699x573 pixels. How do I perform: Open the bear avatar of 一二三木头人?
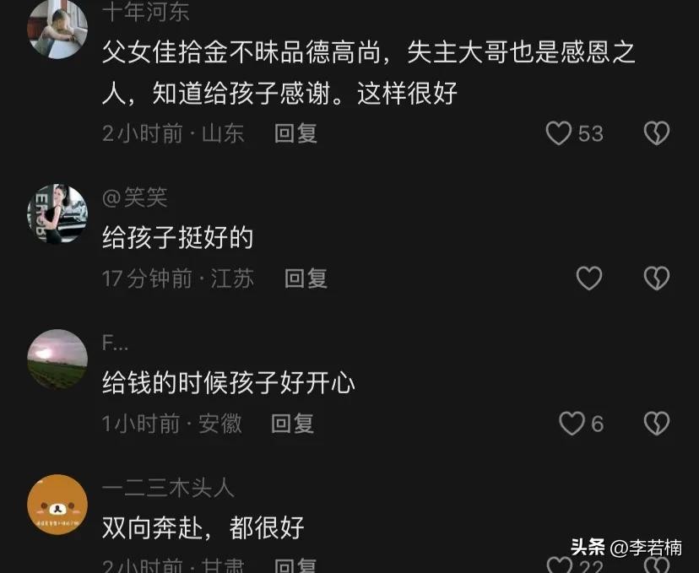57,505
